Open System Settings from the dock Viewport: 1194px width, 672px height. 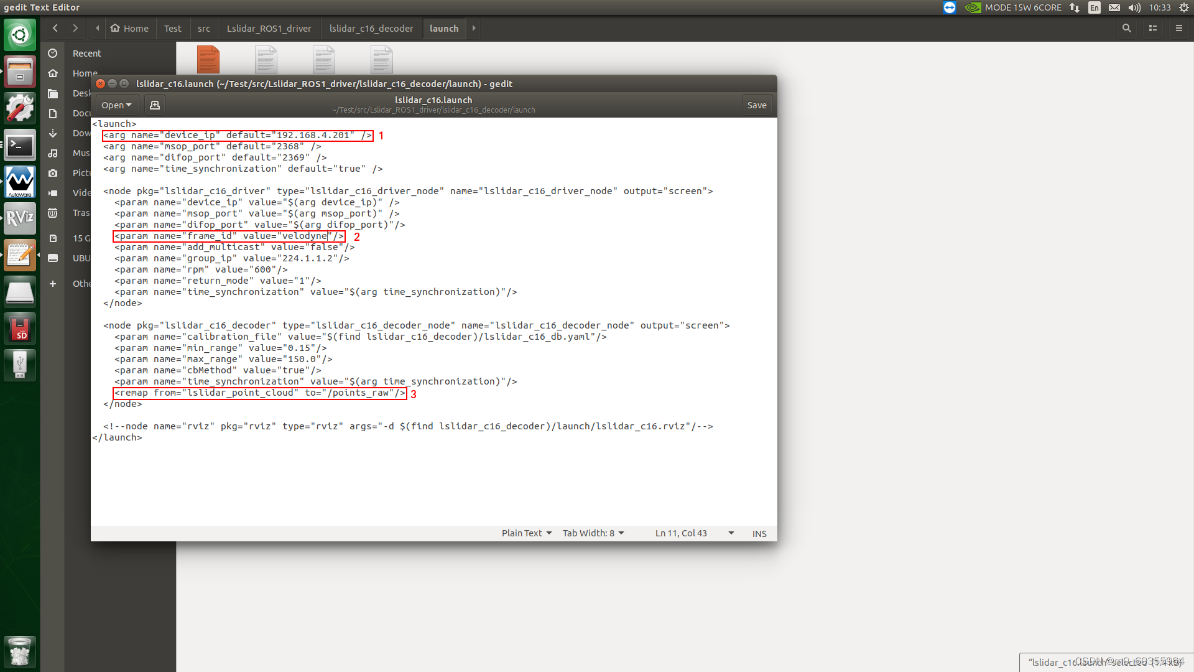click(x=20, y=108)
